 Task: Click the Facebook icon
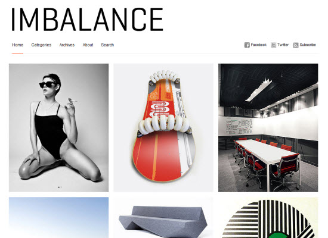[247, 45]
